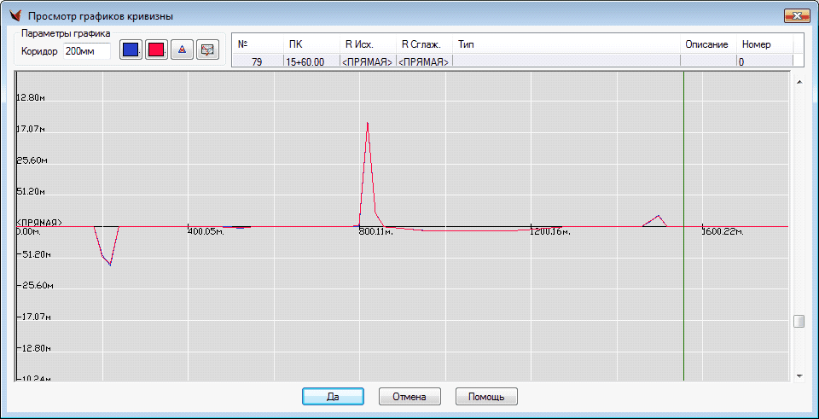Screen dimensions: 819x419
Task: Click the ПК column header
Action: click(311, 44)
